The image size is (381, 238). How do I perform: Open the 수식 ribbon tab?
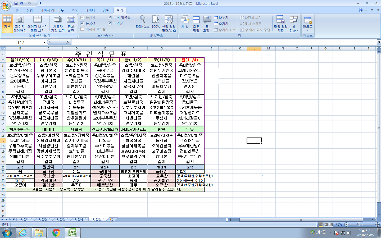[x=74, y=10]
